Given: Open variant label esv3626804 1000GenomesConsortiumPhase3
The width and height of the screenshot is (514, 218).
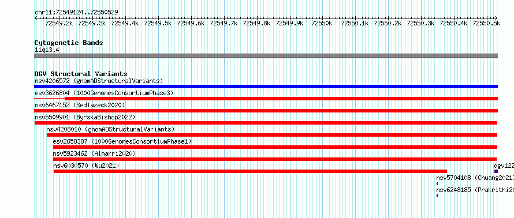Looking at the screenshot, I should [104, 93].
